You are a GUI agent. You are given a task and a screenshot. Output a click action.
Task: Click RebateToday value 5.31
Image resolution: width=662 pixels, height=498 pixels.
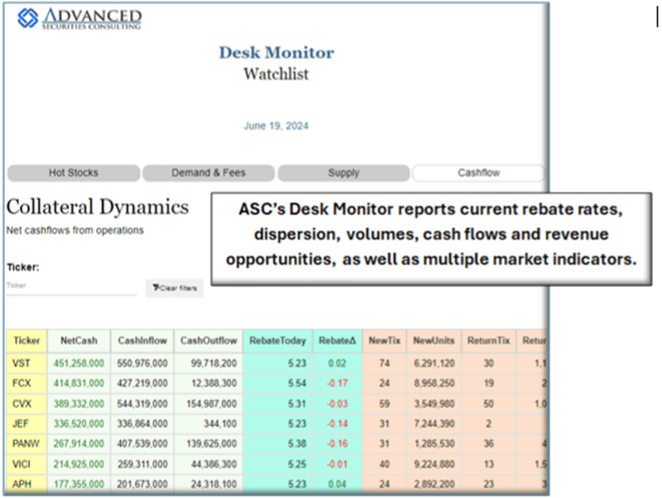(x=297, y=404)
